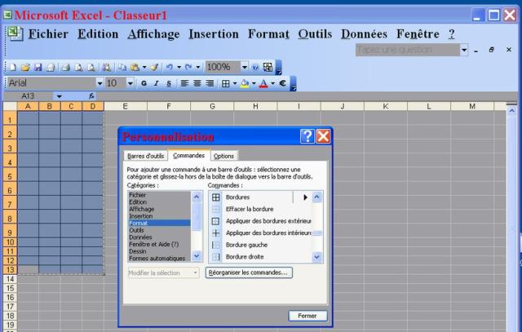522x332 pixels.
Task: Click the Undo arrow icon
Action: click(x=170, y=67)
